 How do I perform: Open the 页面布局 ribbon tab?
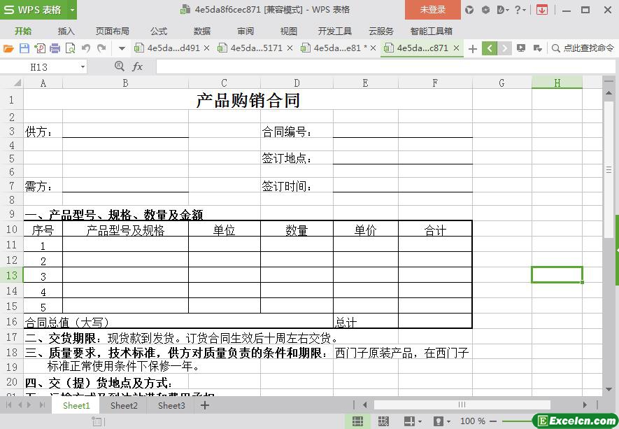(x=113, y=31)
